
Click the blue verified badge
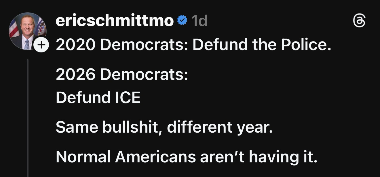(x=182, y=20)
